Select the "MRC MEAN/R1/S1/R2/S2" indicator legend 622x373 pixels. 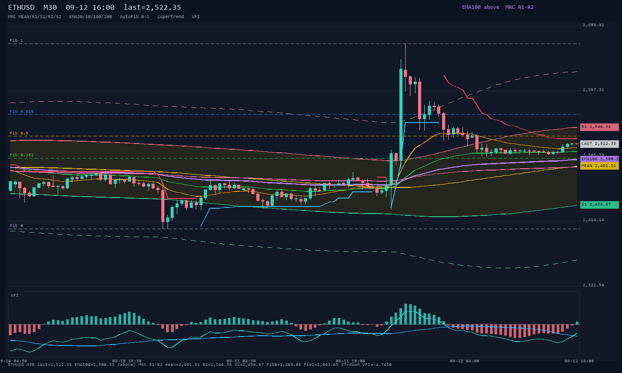click(x=35, y=17)
